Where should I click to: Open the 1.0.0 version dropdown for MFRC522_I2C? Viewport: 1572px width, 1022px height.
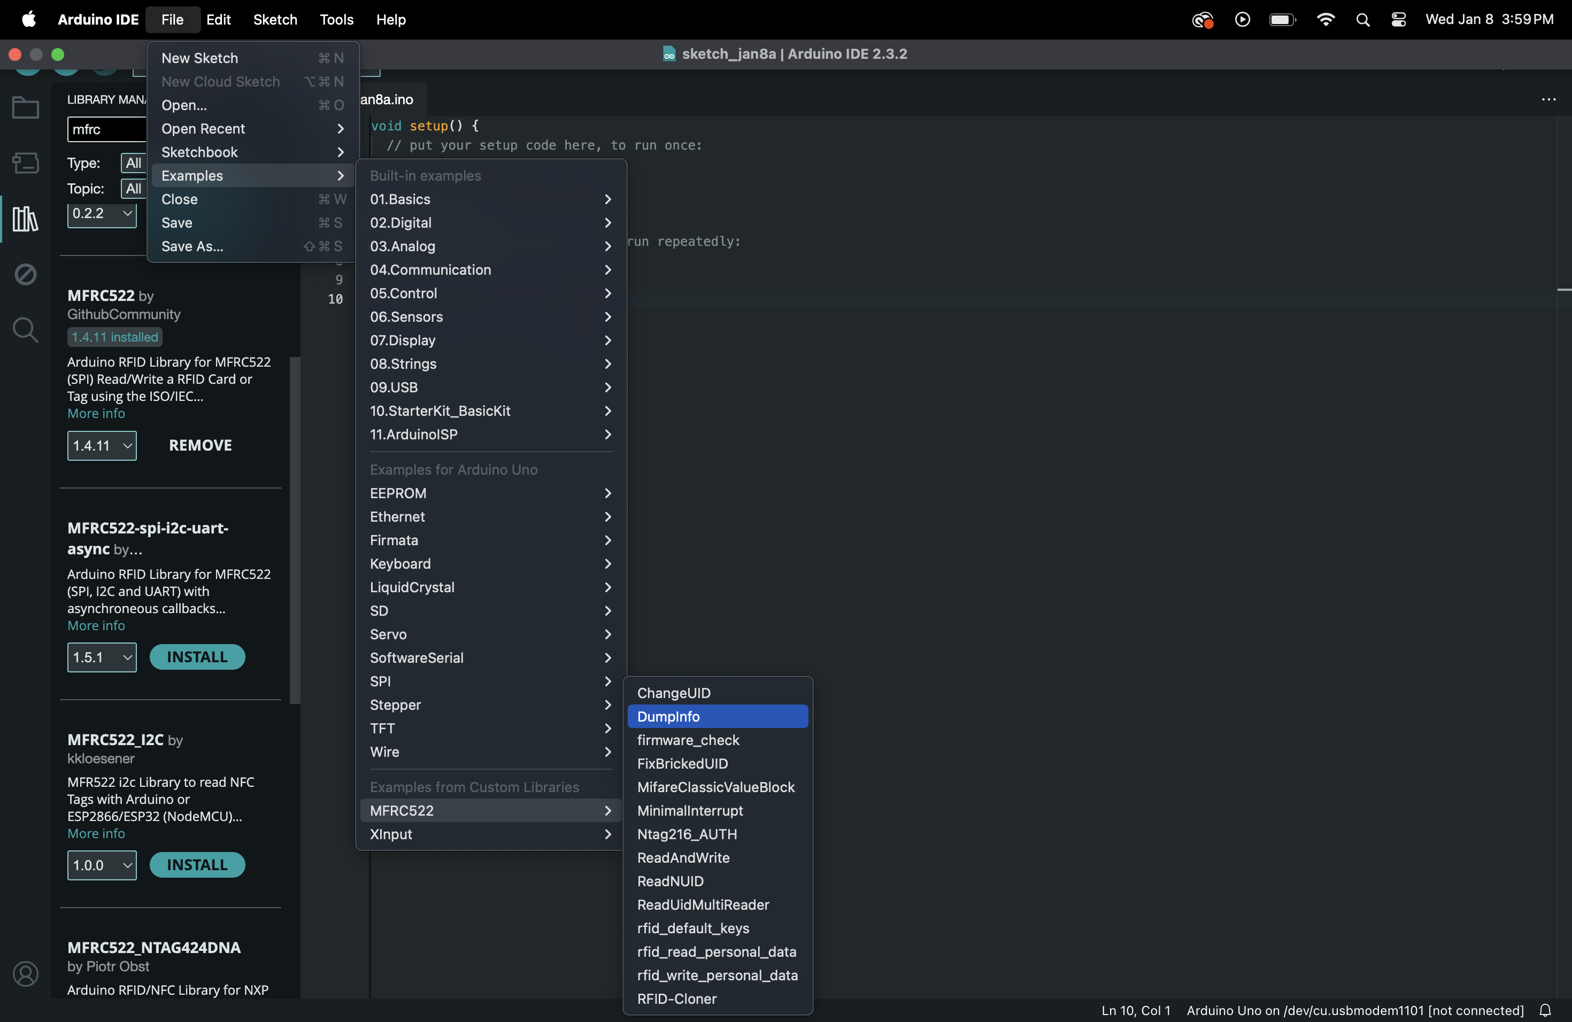tap(102, 865)
